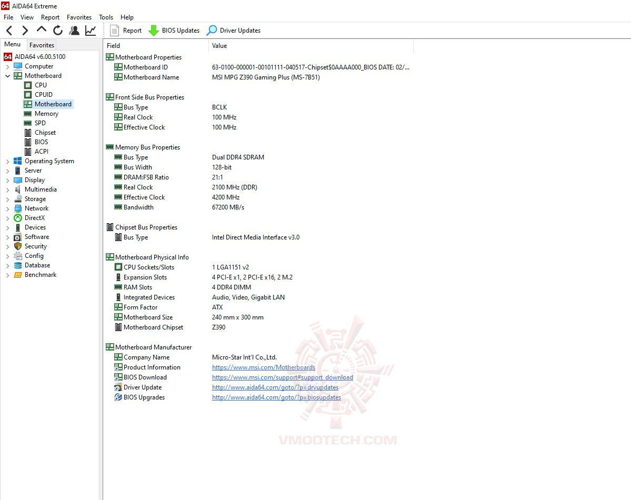631x500 pixels.
Task: Click the Driver Updates toolbar button label
Action: point(241,31)
